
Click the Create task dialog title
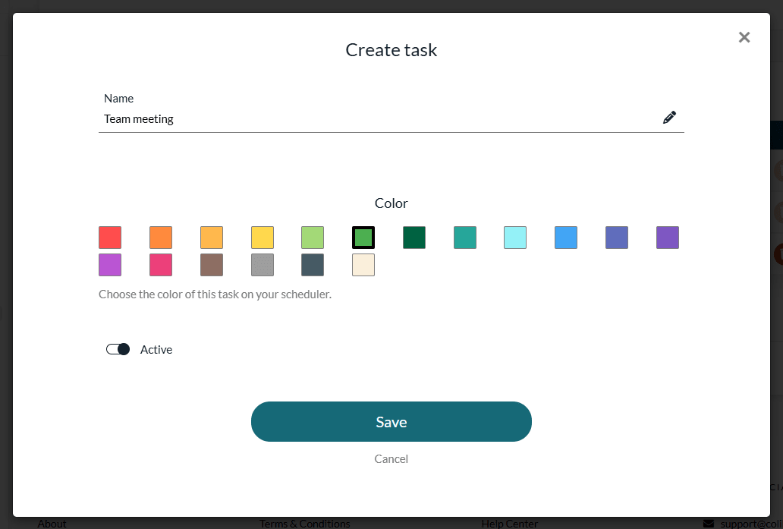(x=391, y=50)
